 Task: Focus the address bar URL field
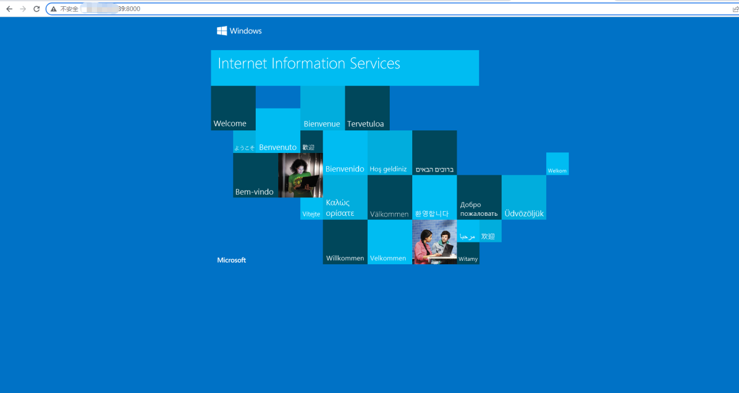pyautogui.click(x=387, y=9)
